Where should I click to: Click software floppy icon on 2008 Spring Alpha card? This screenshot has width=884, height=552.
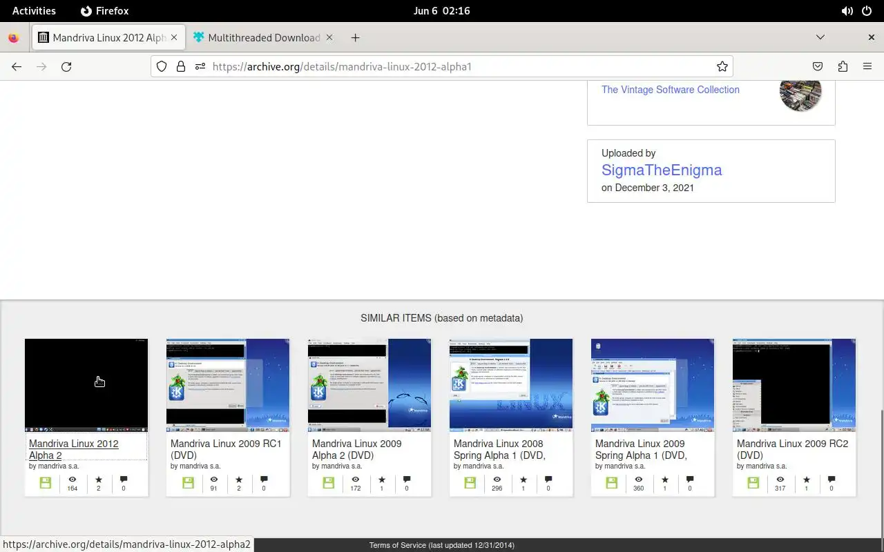470,483
